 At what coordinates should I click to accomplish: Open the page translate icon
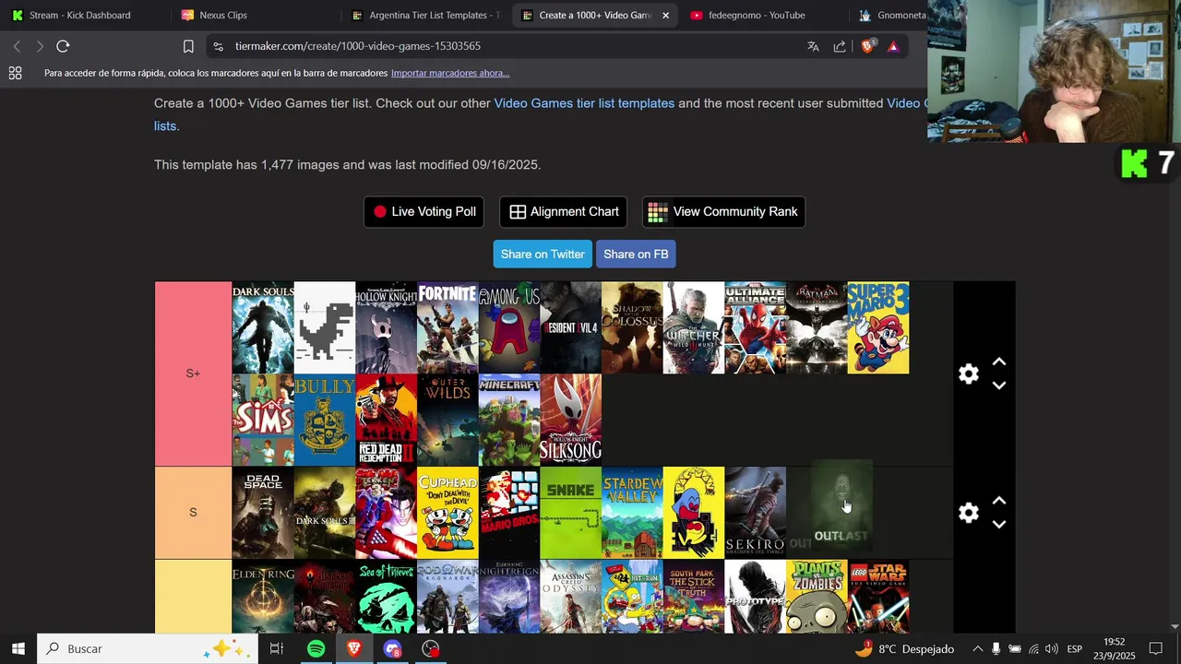click(x=813, y=46)
